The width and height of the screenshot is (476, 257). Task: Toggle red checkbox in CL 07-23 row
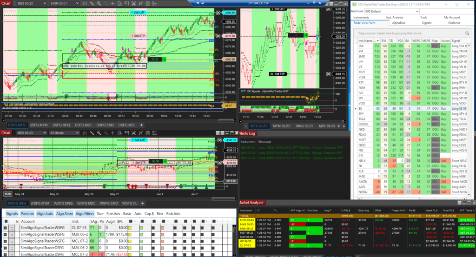(162, 228)
